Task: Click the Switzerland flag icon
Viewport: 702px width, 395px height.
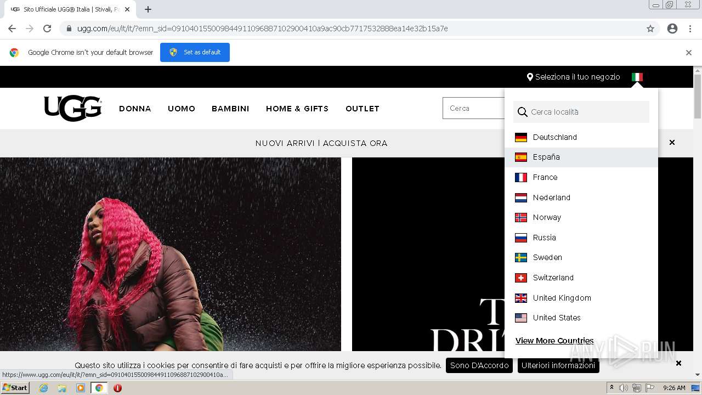Action: [x=521, y=278]
